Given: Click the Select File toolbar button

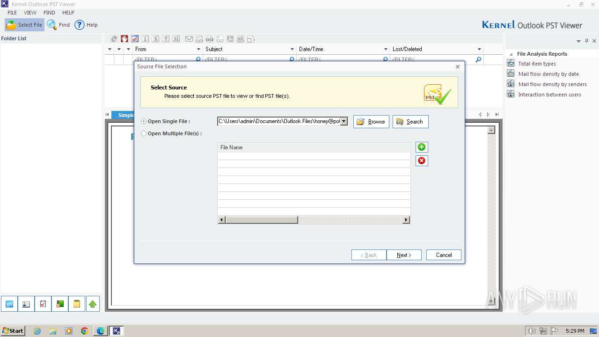Looking at the screenshot, I should pyautogui.click(x=24, y=25).
